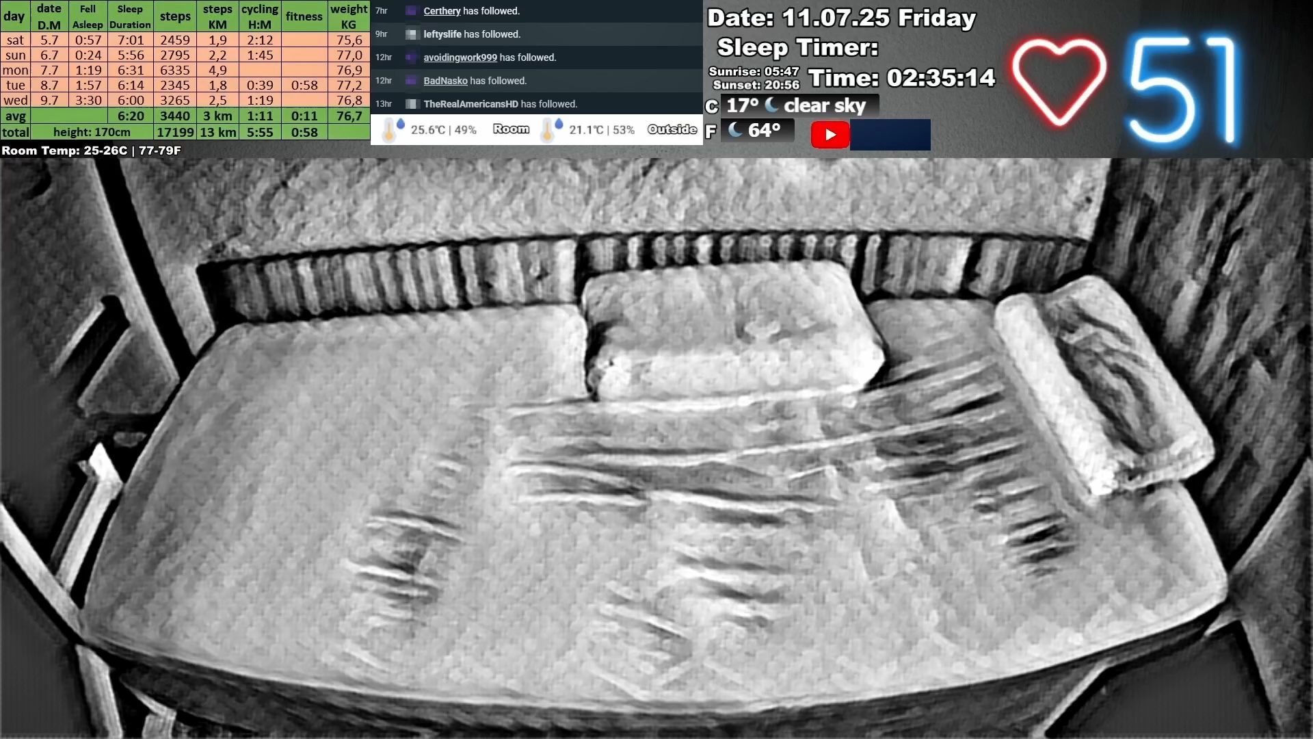
Task: Click the '13hr' follow timestamp
Action: tap(384, 104)
